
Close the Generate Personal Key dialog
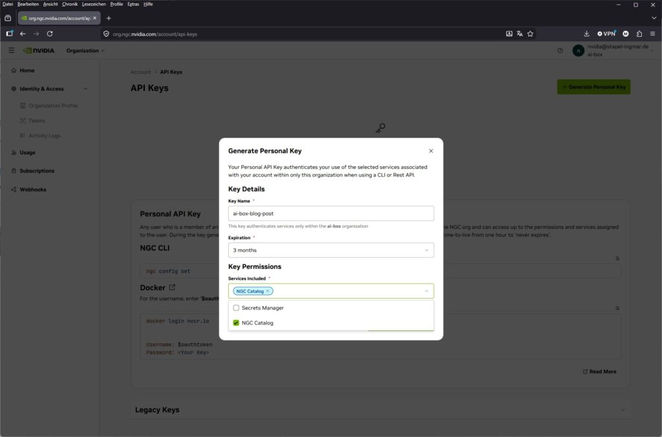click(431, 151)
